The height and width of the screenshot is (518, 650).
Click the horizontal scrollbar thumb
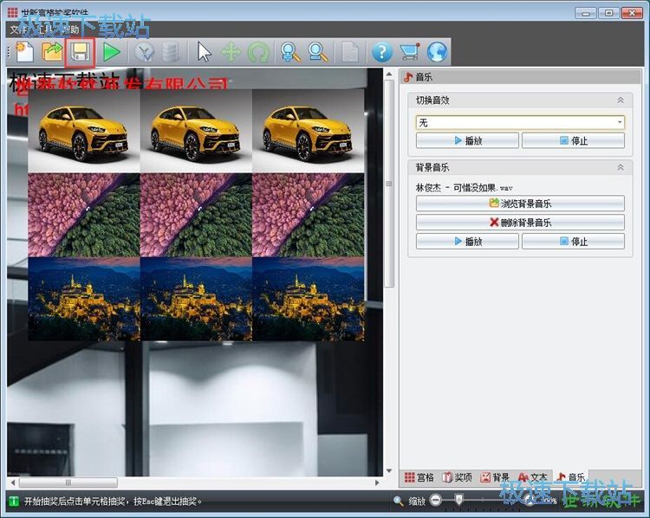click(68, 482)
